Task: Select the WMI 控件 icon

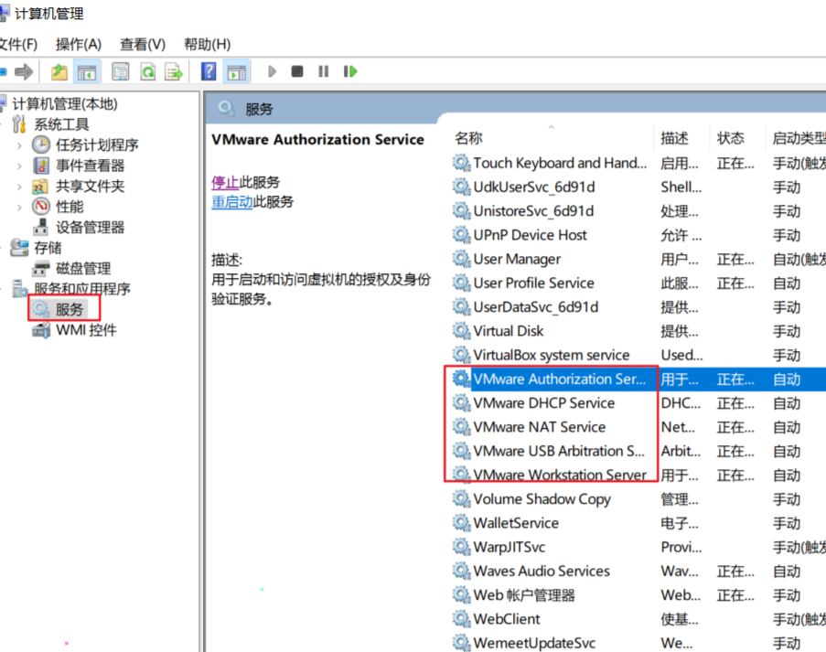Action: tap(41, 330)
